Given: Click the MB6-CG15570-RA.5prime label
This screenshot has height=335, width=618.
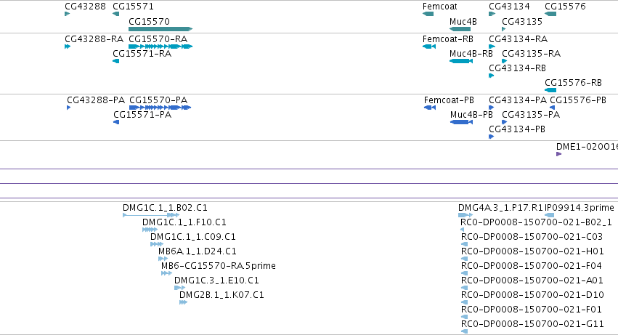Looking at the screenshot, I should click(219, 266).
